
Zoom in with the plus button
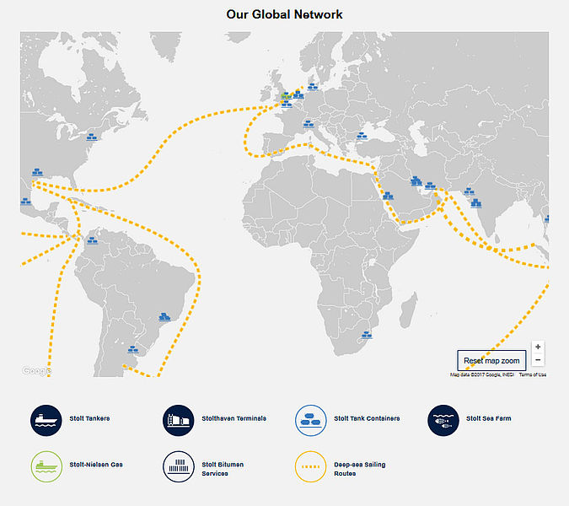coord(539,347)
